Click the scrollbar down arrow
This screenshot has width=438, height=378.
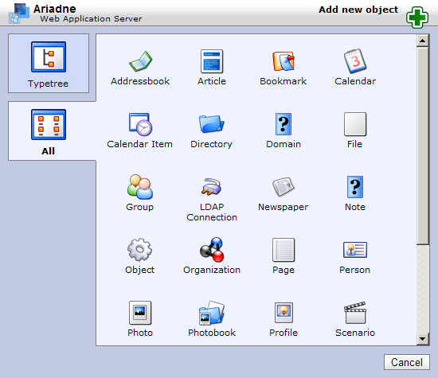tap(422, 339)
